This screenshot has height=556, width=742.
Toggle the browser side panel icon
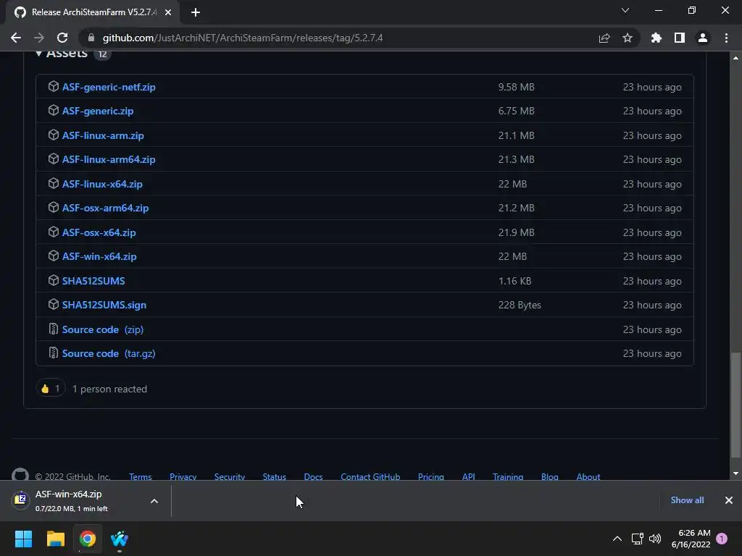(x=680, y=38)
